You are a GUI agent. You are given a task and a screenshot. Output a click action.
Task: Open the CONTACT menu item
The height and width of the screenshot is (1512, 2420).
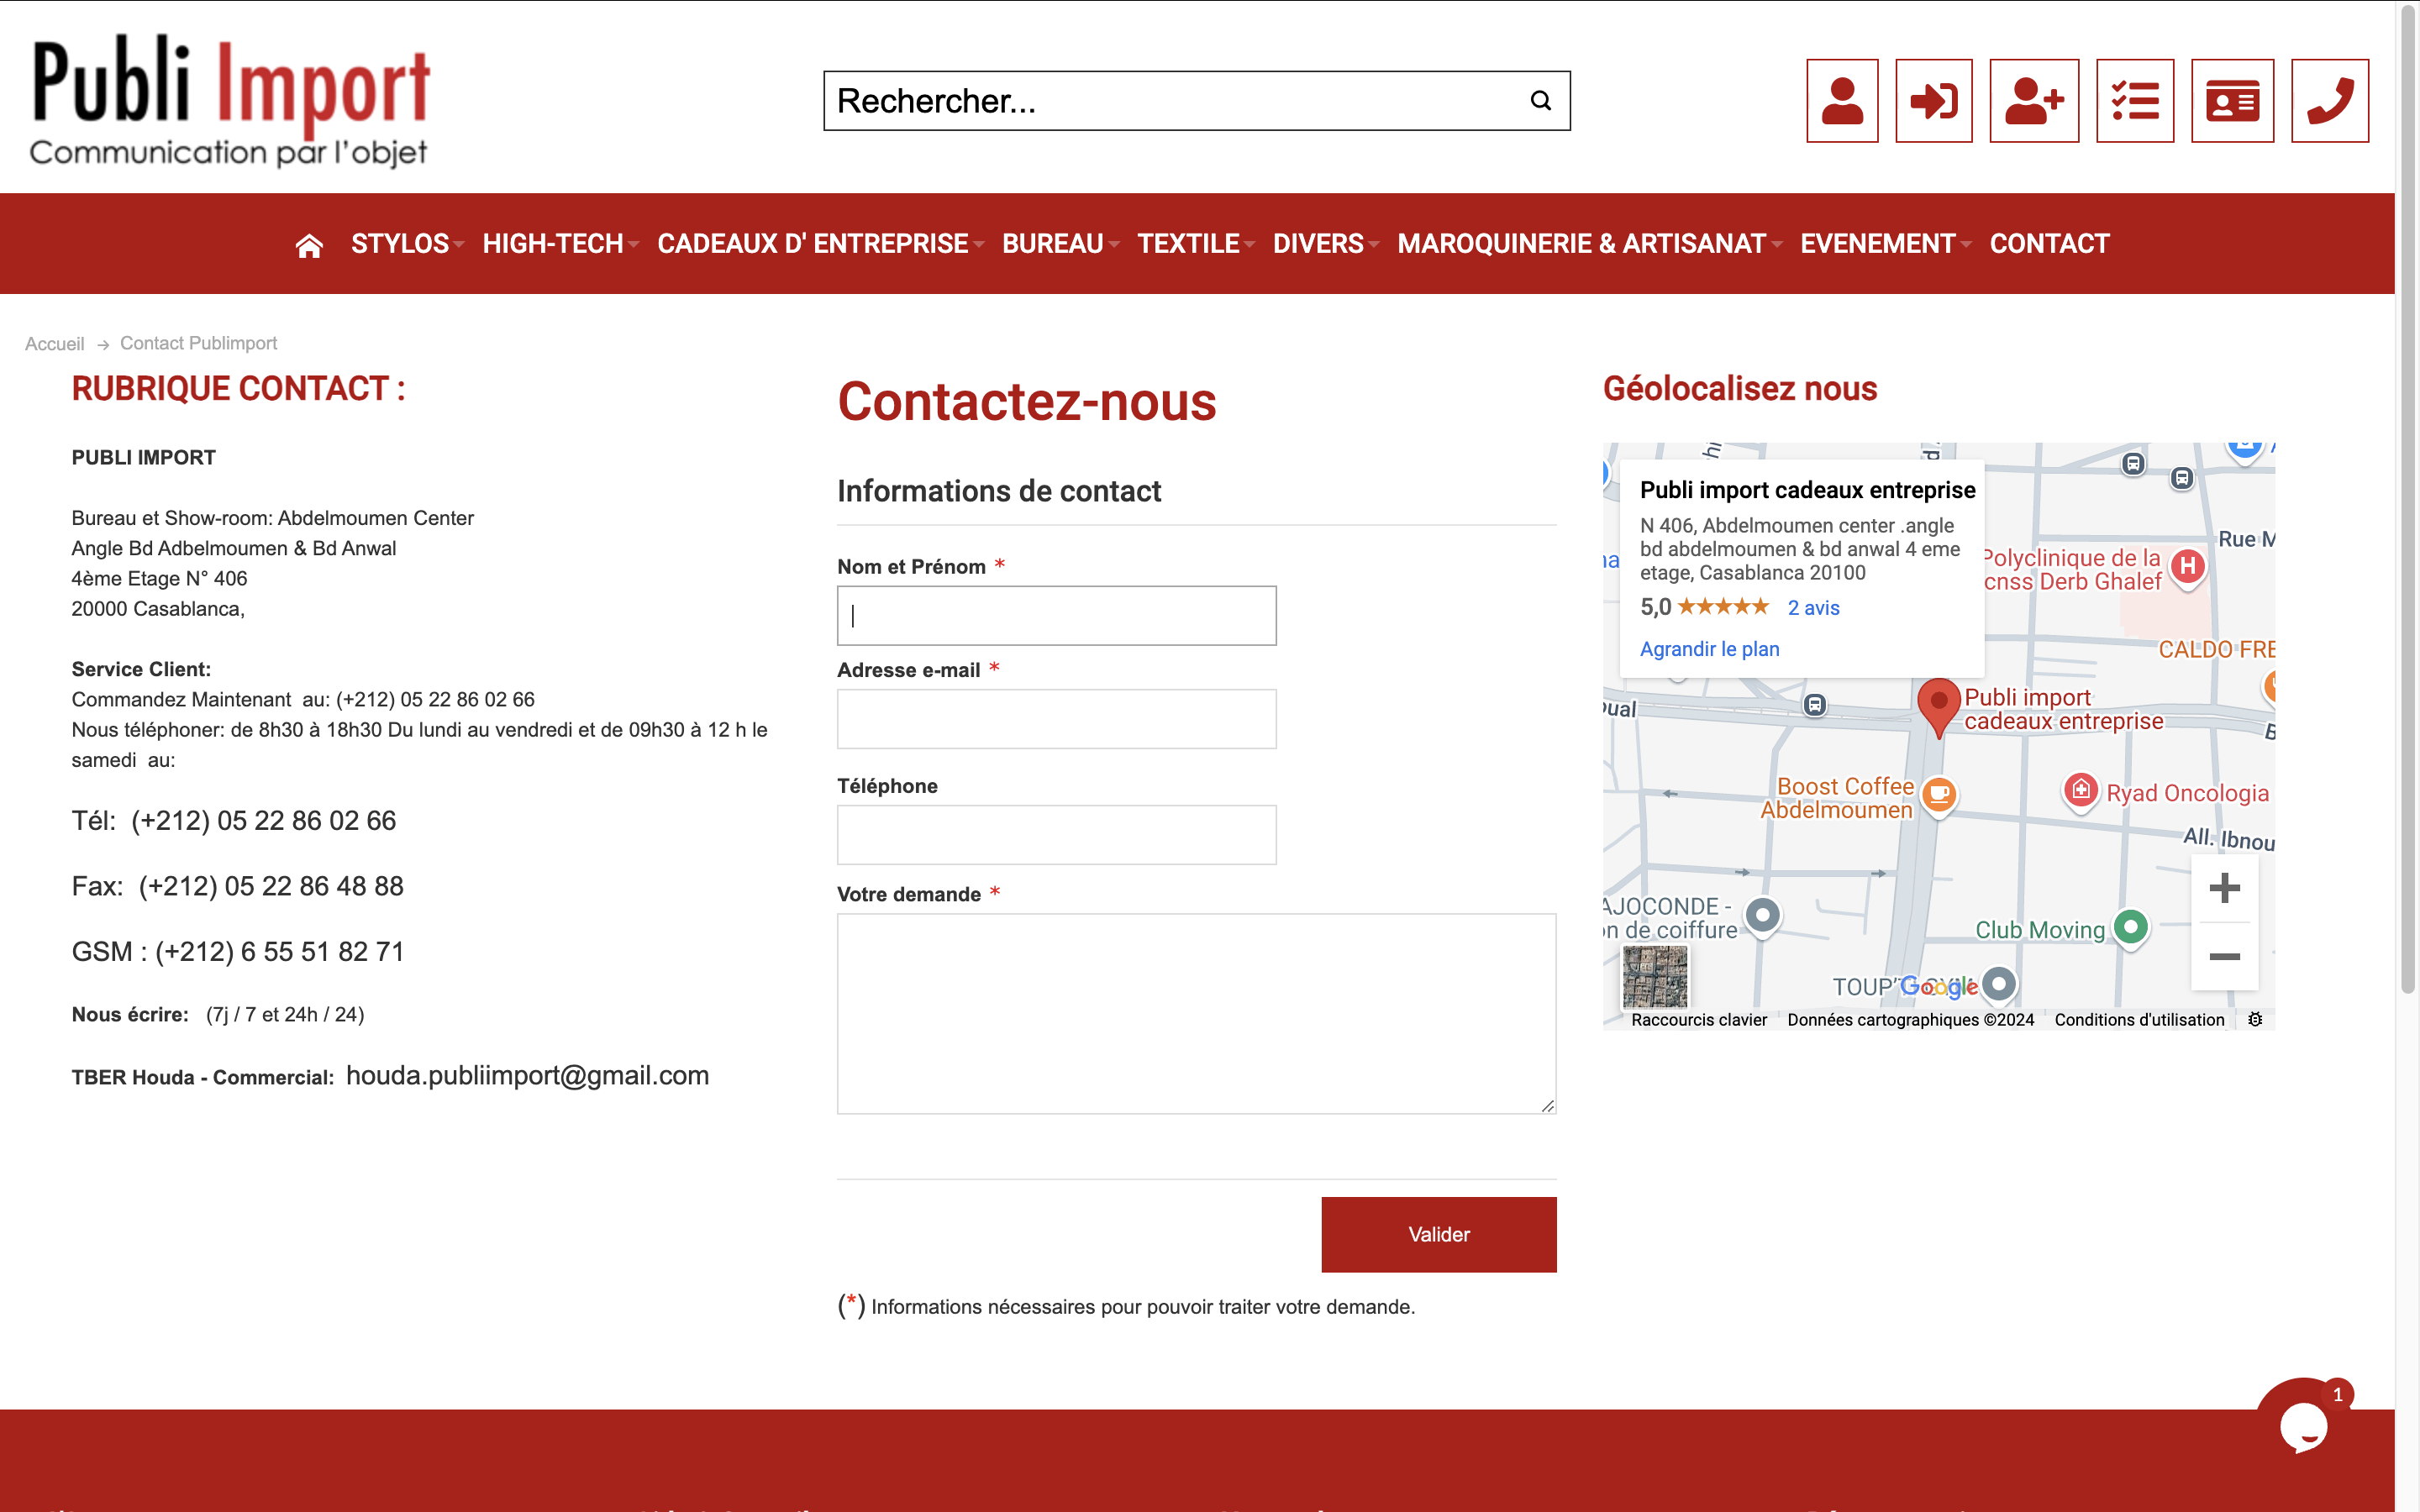coord(2049,243)
